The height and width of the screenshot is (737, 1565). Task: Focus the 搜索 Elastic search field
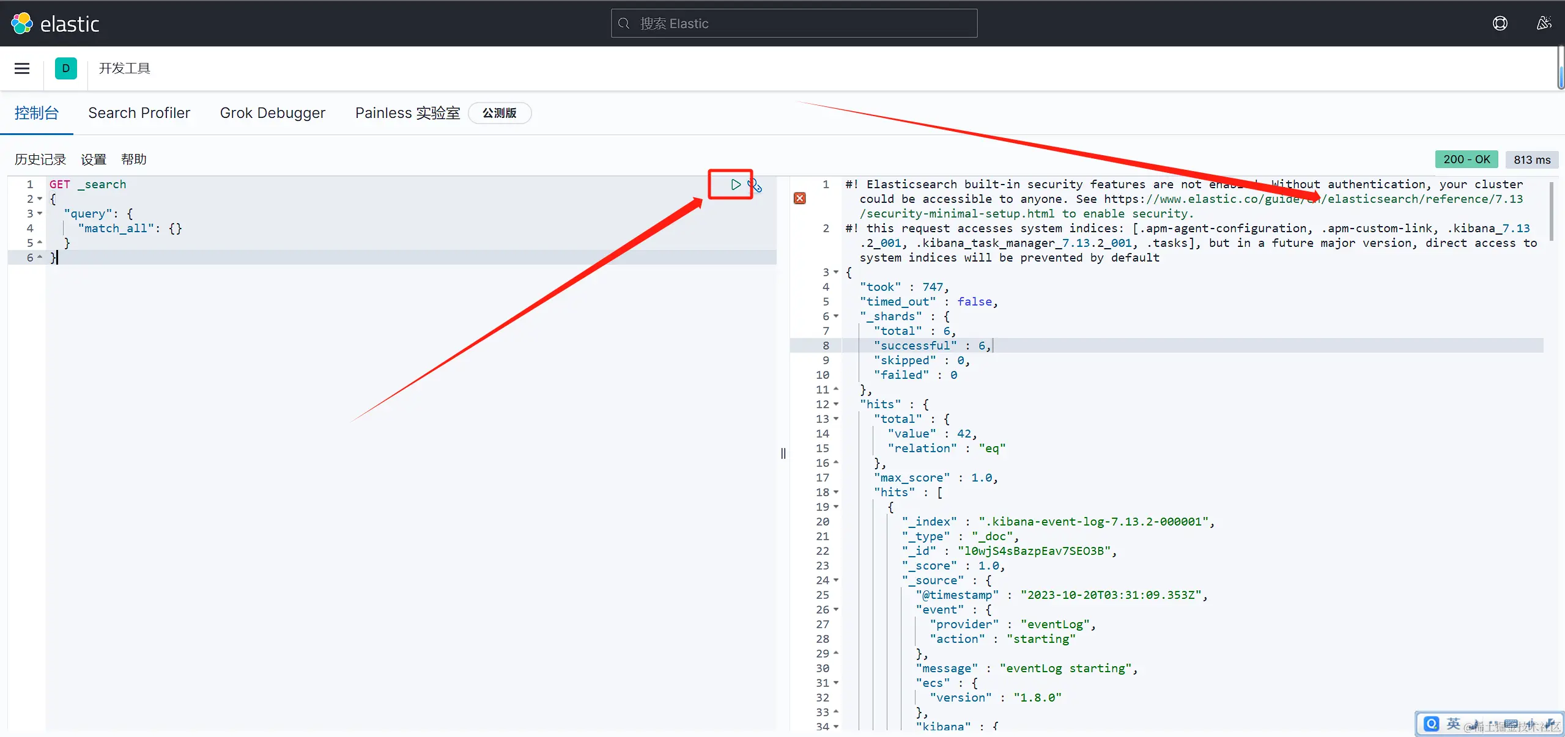[794, 23]
